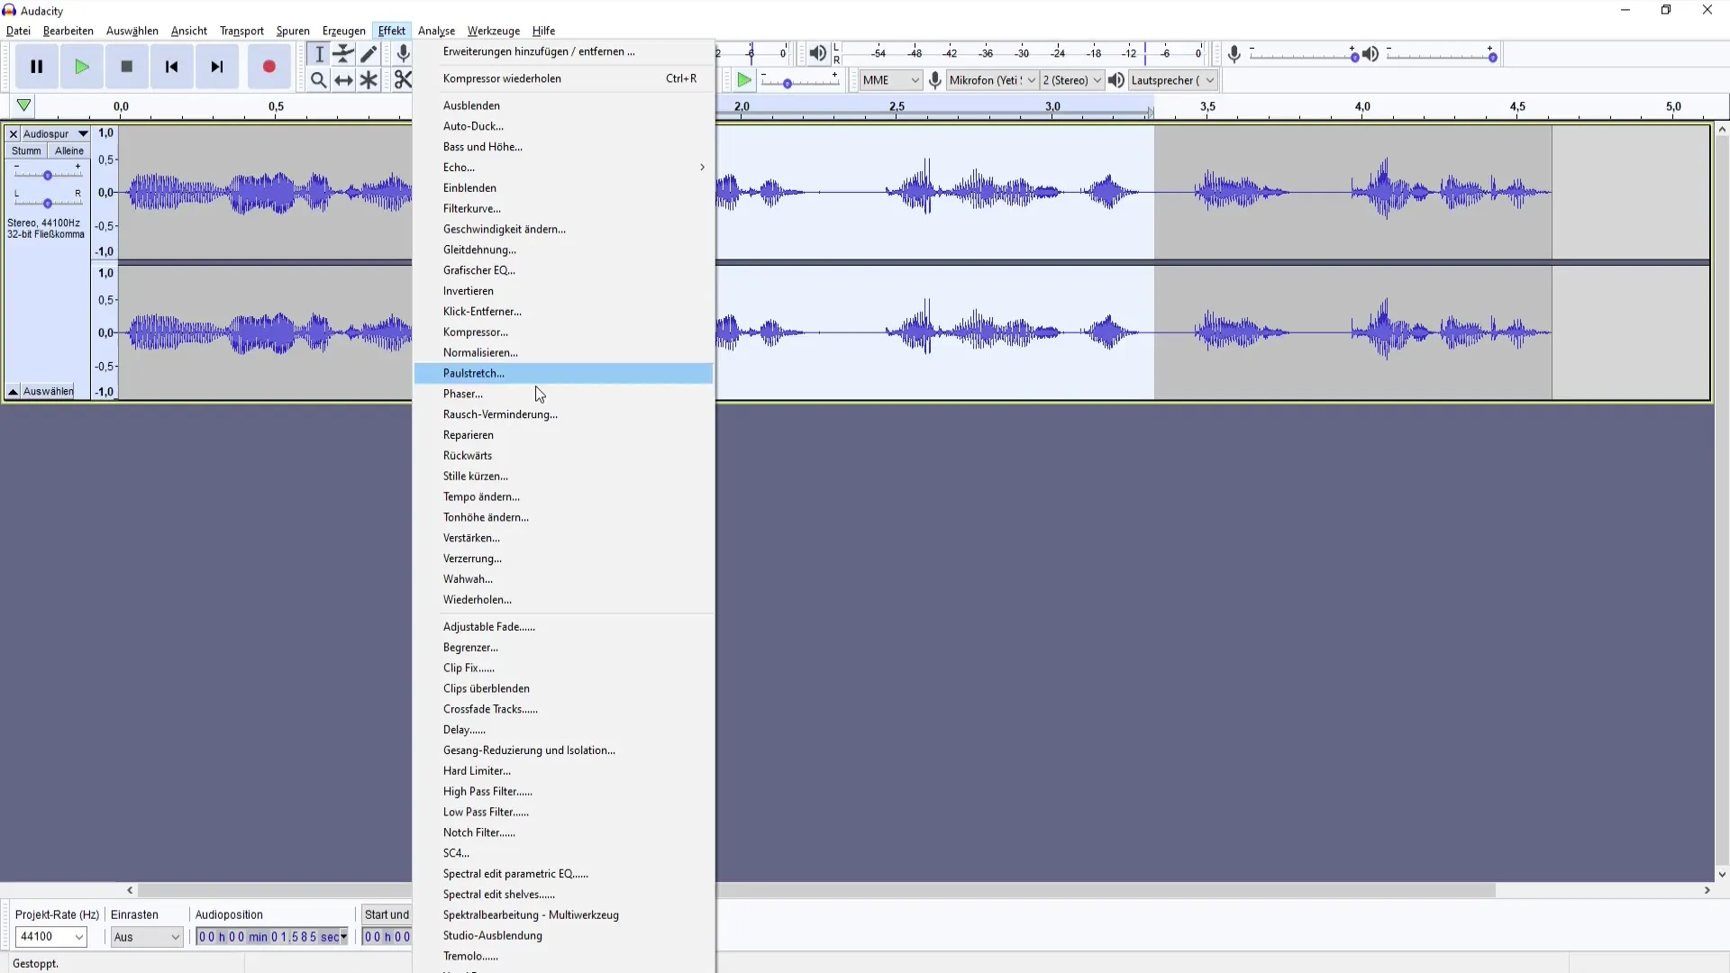The width and height of the screenshot is (1730, 973).
Task: Open the Hilfe menu
Action: coord(543,31)
